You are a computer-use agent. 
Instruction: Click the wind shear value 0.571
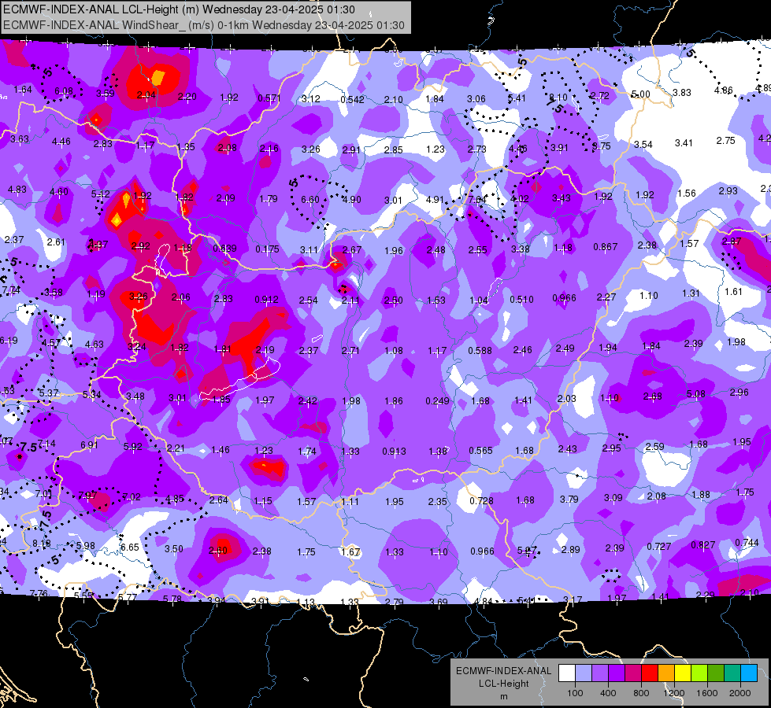tap(269, 98)
